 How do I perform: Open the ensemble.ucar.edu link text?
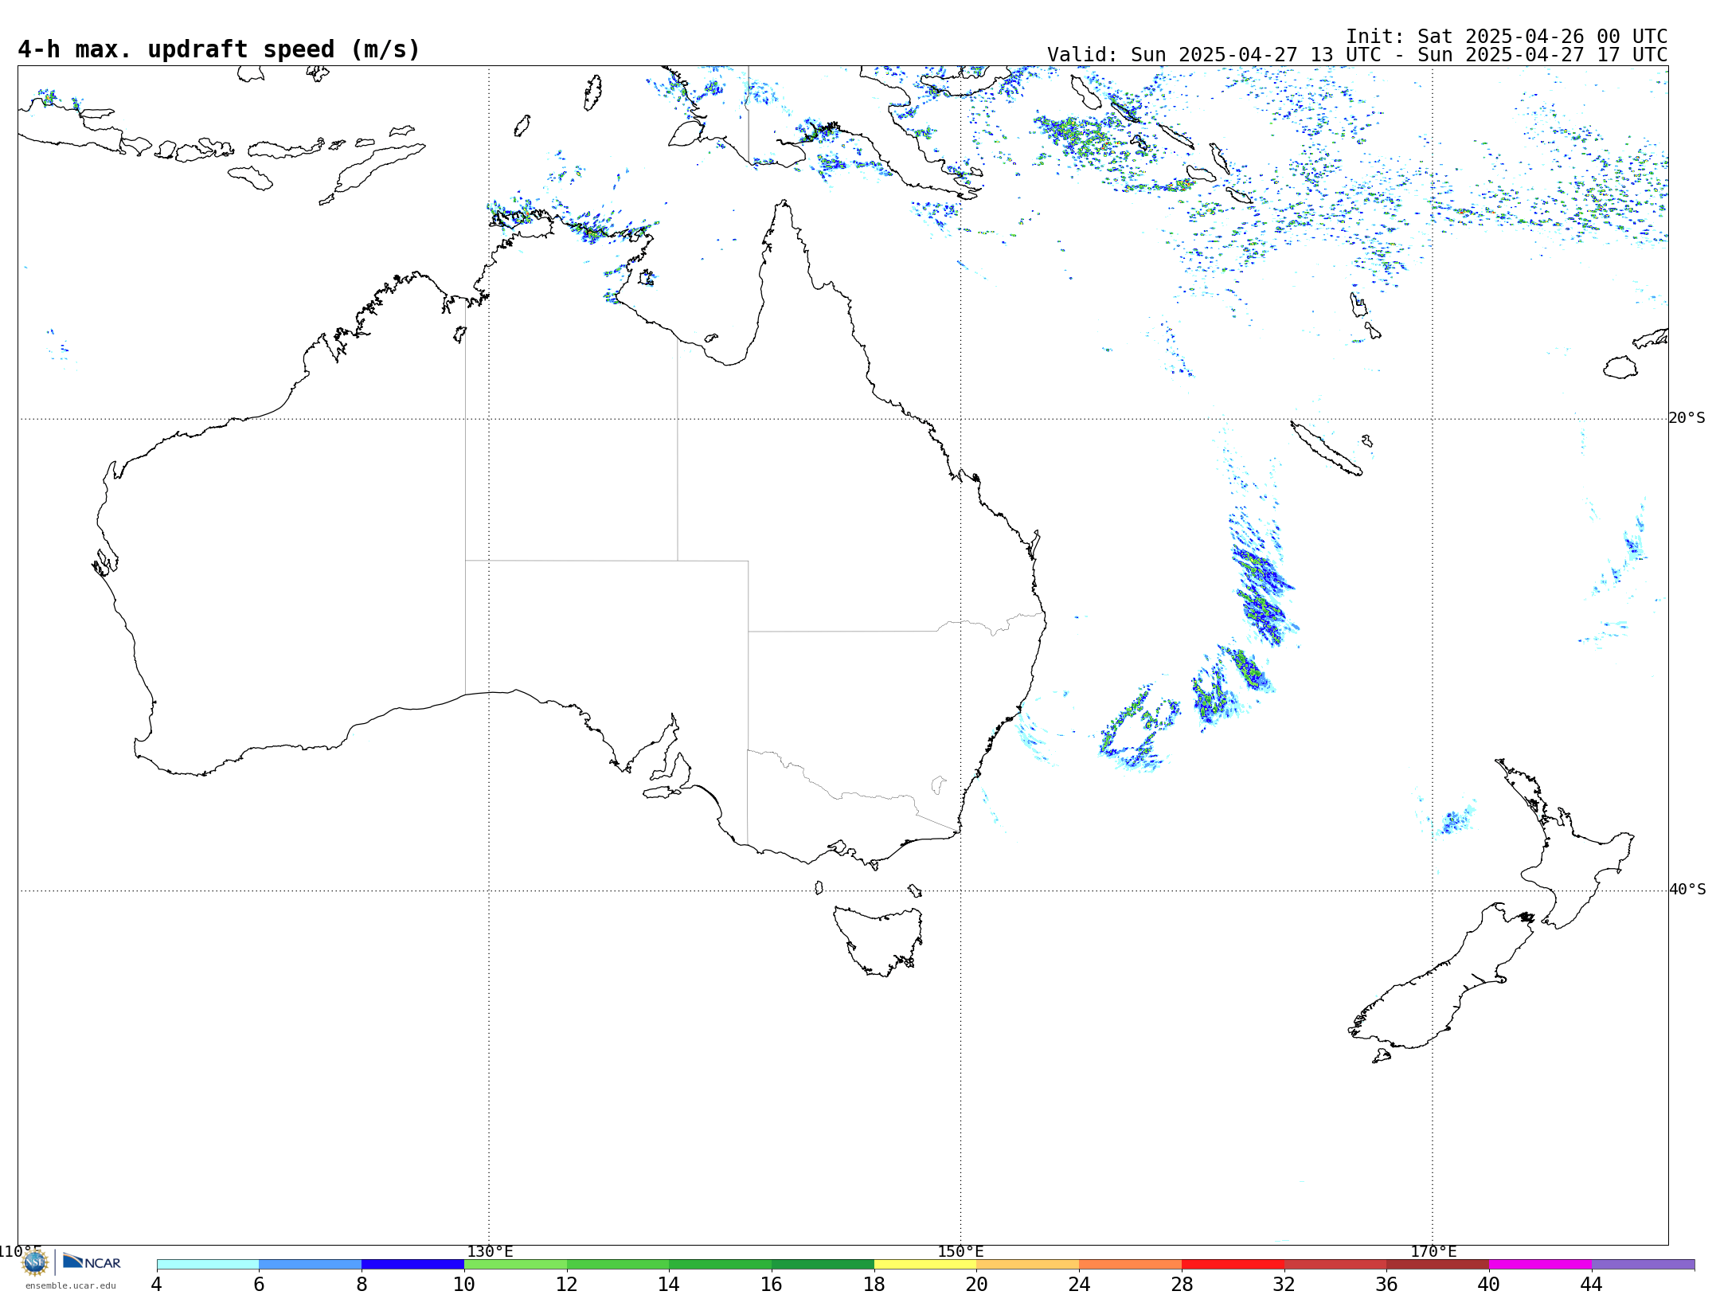click(x=70, y=1285)
